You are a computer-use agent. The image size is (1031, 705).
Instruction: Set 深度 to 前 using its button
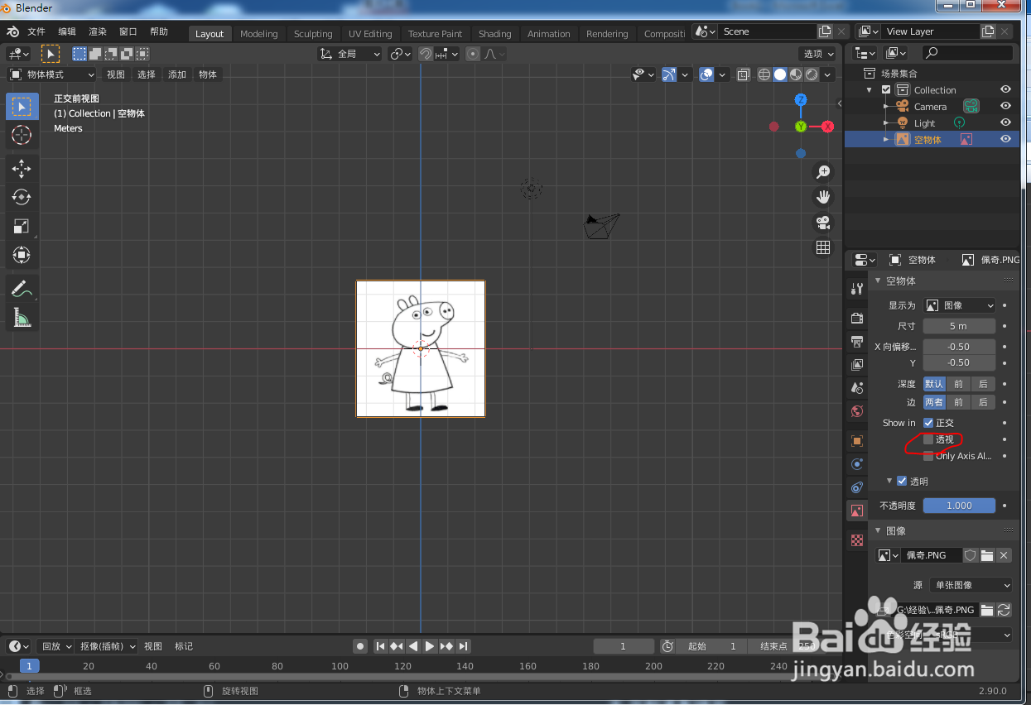(958, 384)
